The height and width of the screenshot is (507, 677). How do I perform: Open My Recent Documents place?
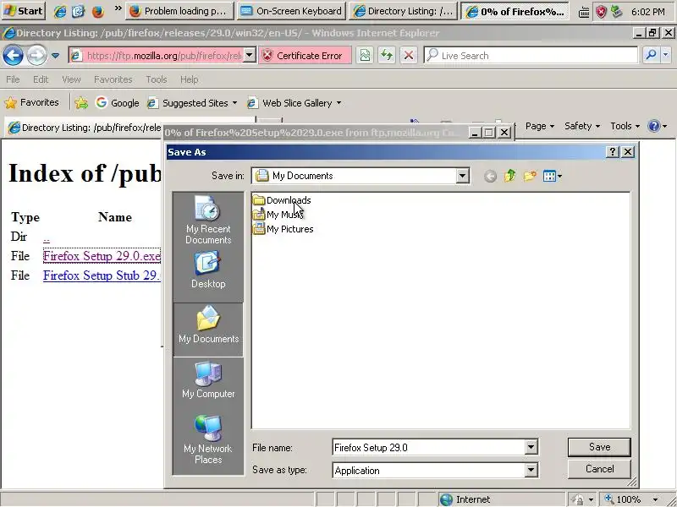coord(208,220)
